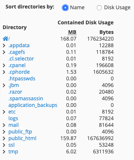Expand the .cphorde folder arrow
The height and width of the screenshot is (160, 134).
[x=4, y=72]
